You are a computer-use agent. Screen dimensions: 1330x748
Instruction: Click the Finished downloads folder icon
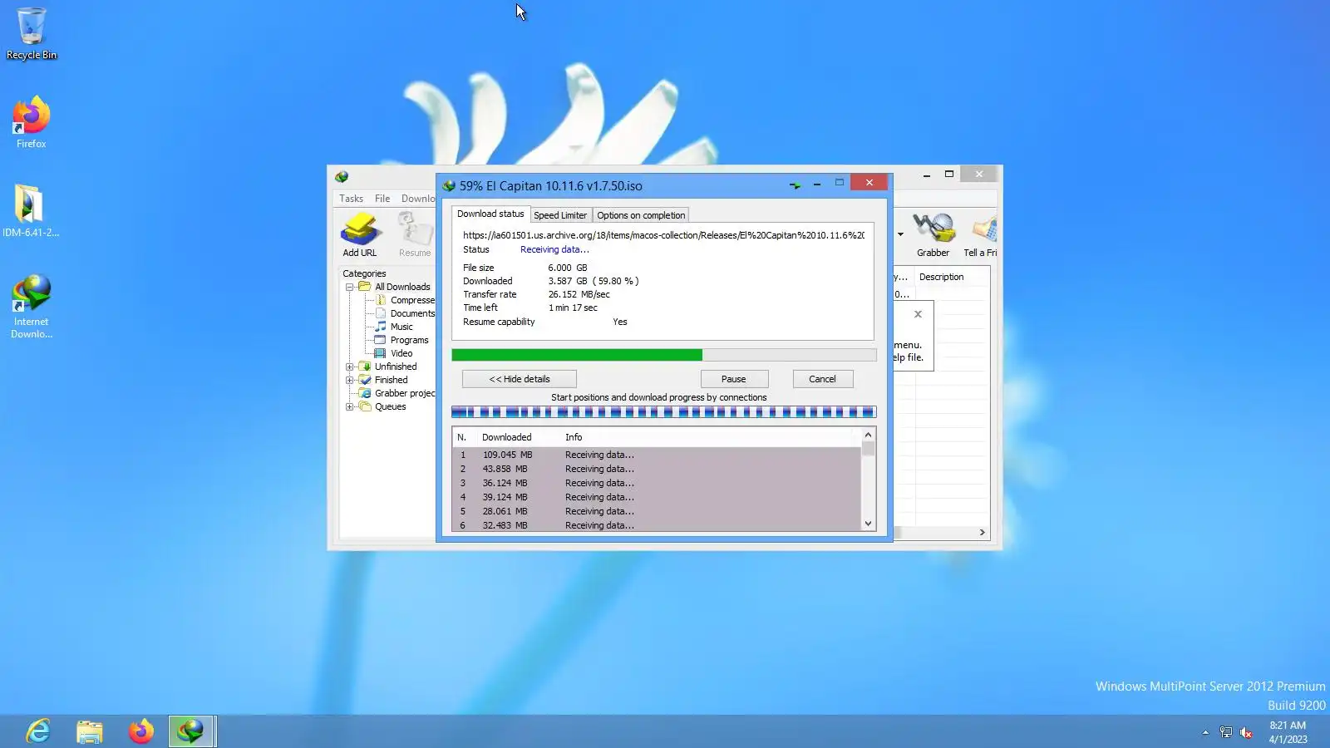tap(364, 380)
